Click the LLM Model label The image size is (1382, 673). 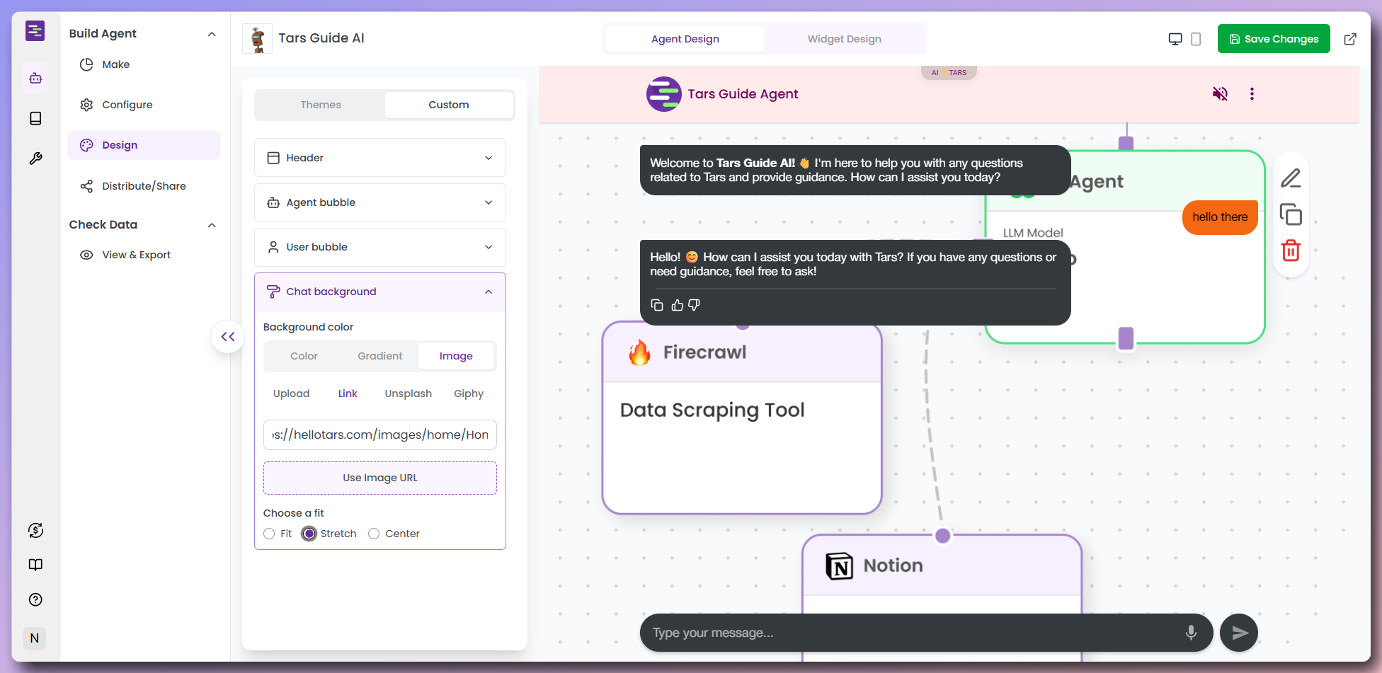click(x=1033, y=233)
